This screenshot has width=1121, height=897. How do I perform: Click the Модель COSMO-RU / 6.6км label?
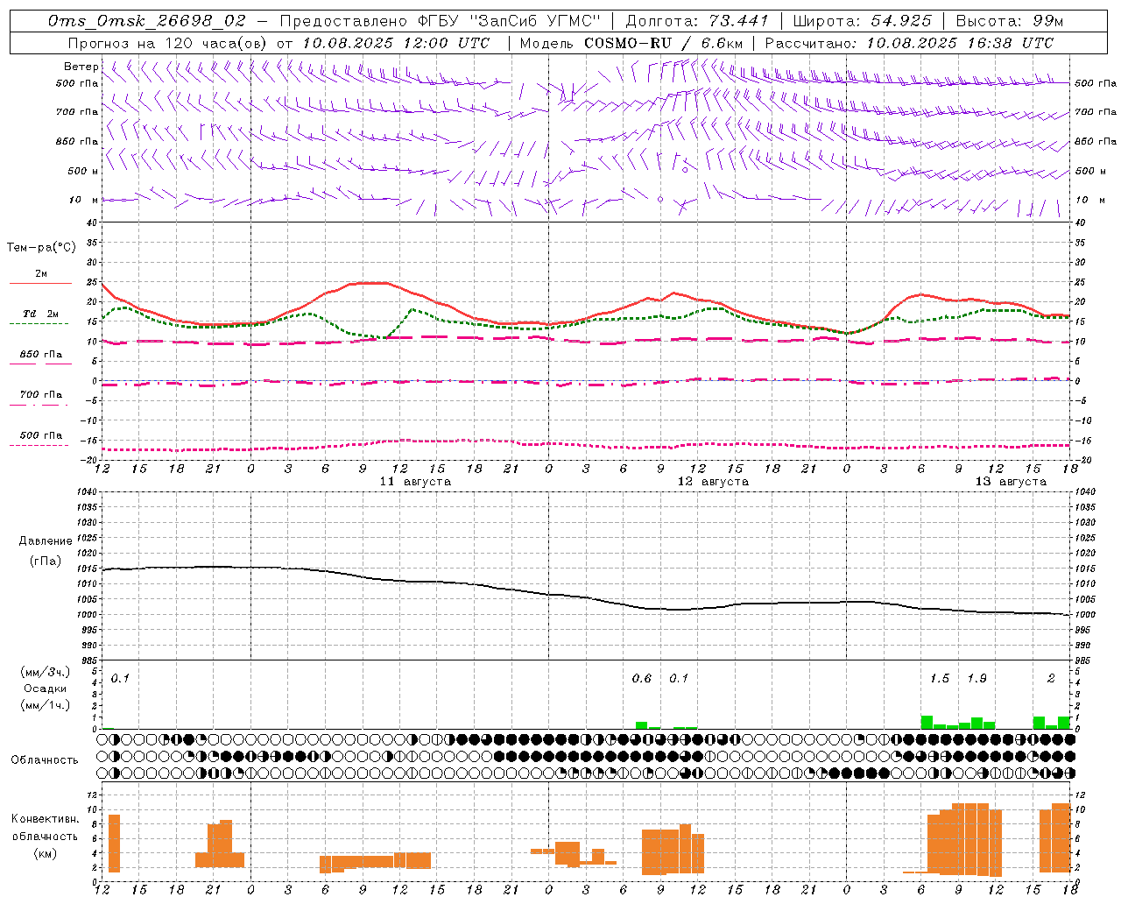[631, 43]
